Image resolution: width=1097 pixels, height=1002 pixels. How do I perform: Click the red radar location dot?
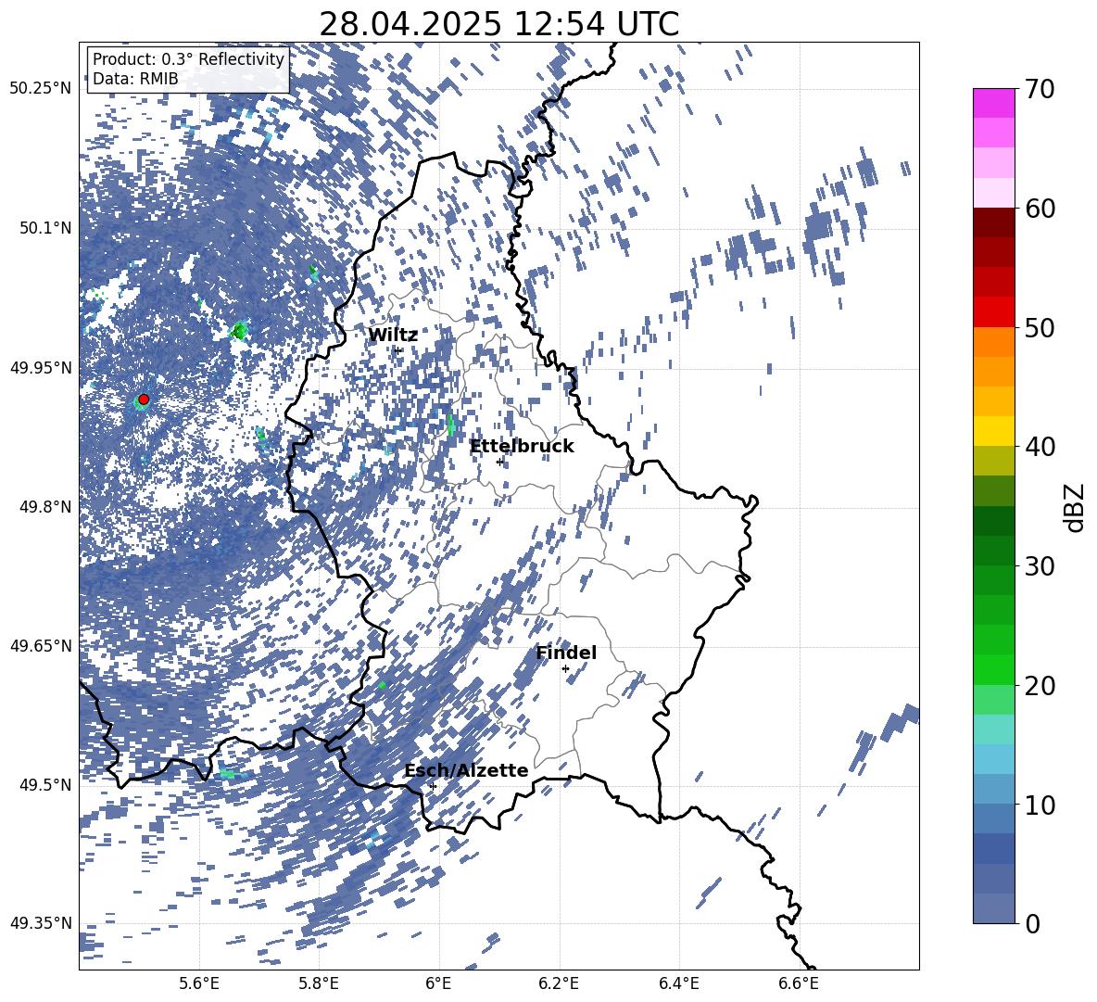click(x=144, y=400)
